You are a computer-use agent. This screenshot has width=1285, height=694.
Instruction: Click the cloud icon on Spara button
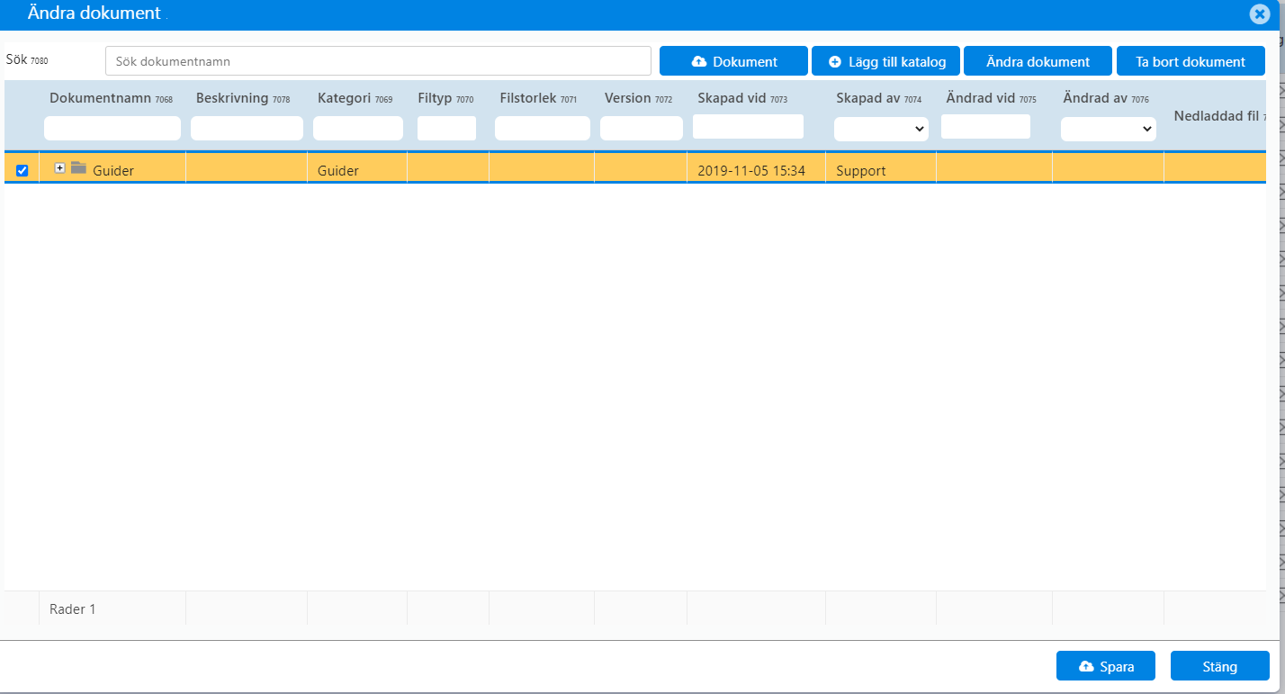(1086, 666)
